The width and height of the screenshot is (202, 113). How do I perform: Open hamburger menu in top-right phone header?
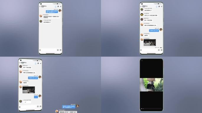pyautogui.click(x=162, y=6)
